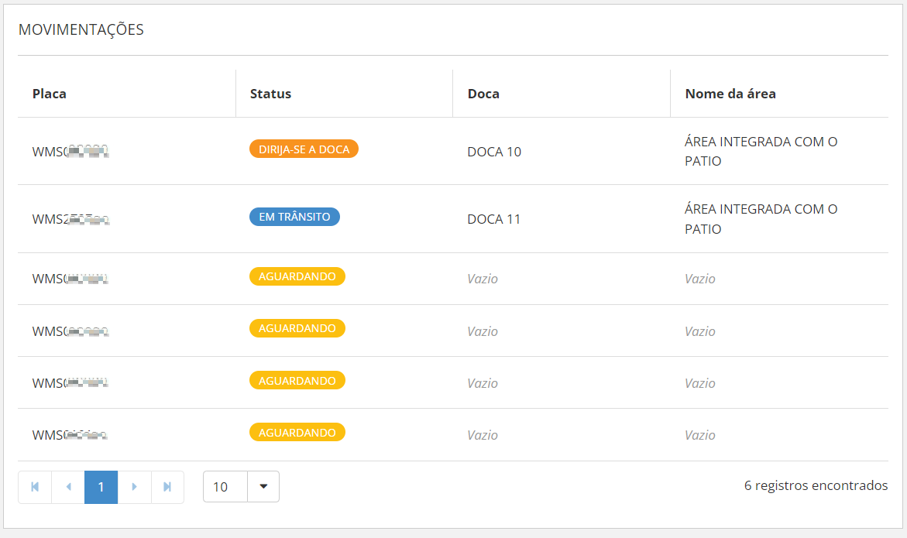Select the DOCA 11 cell
This screenshot has height=538, width=907.
pos(494,219)
